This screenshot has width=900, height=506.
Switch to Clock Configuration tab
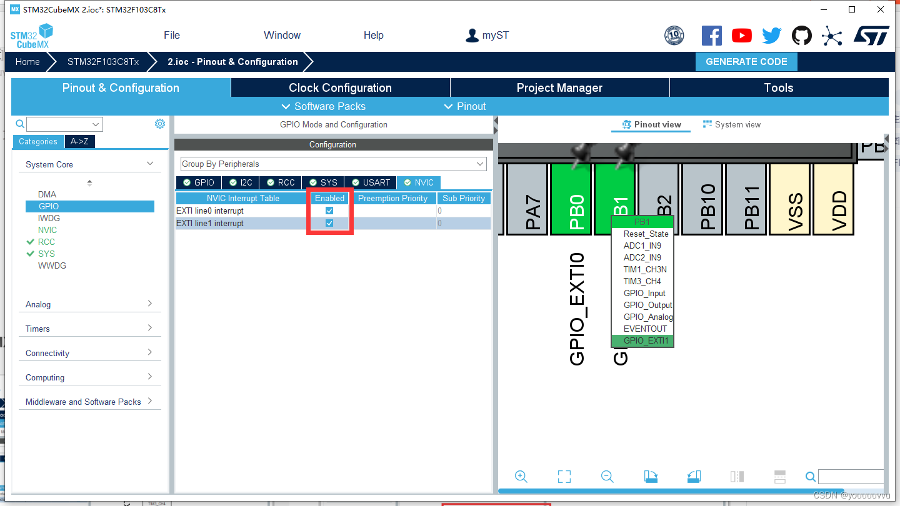tap(340, 88)
